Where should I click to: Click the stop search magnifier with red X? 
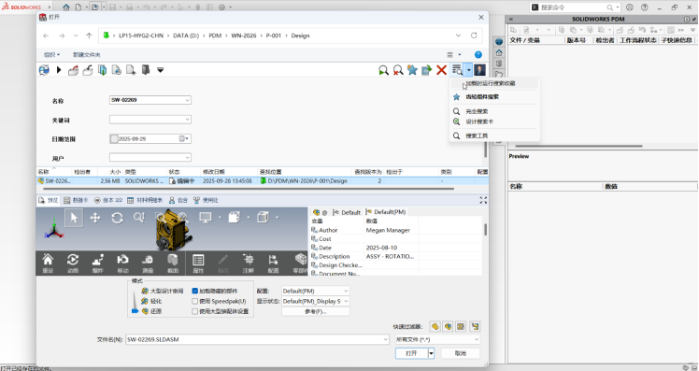(x=398, y=70)
